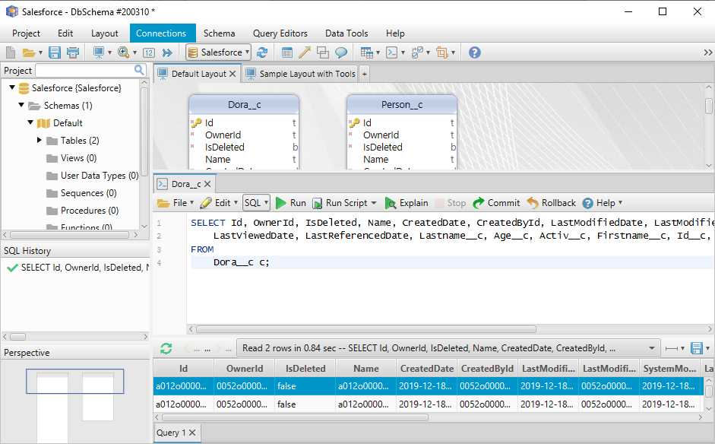
Task: Click the new project file icon
Action: [x=11, y=52]
